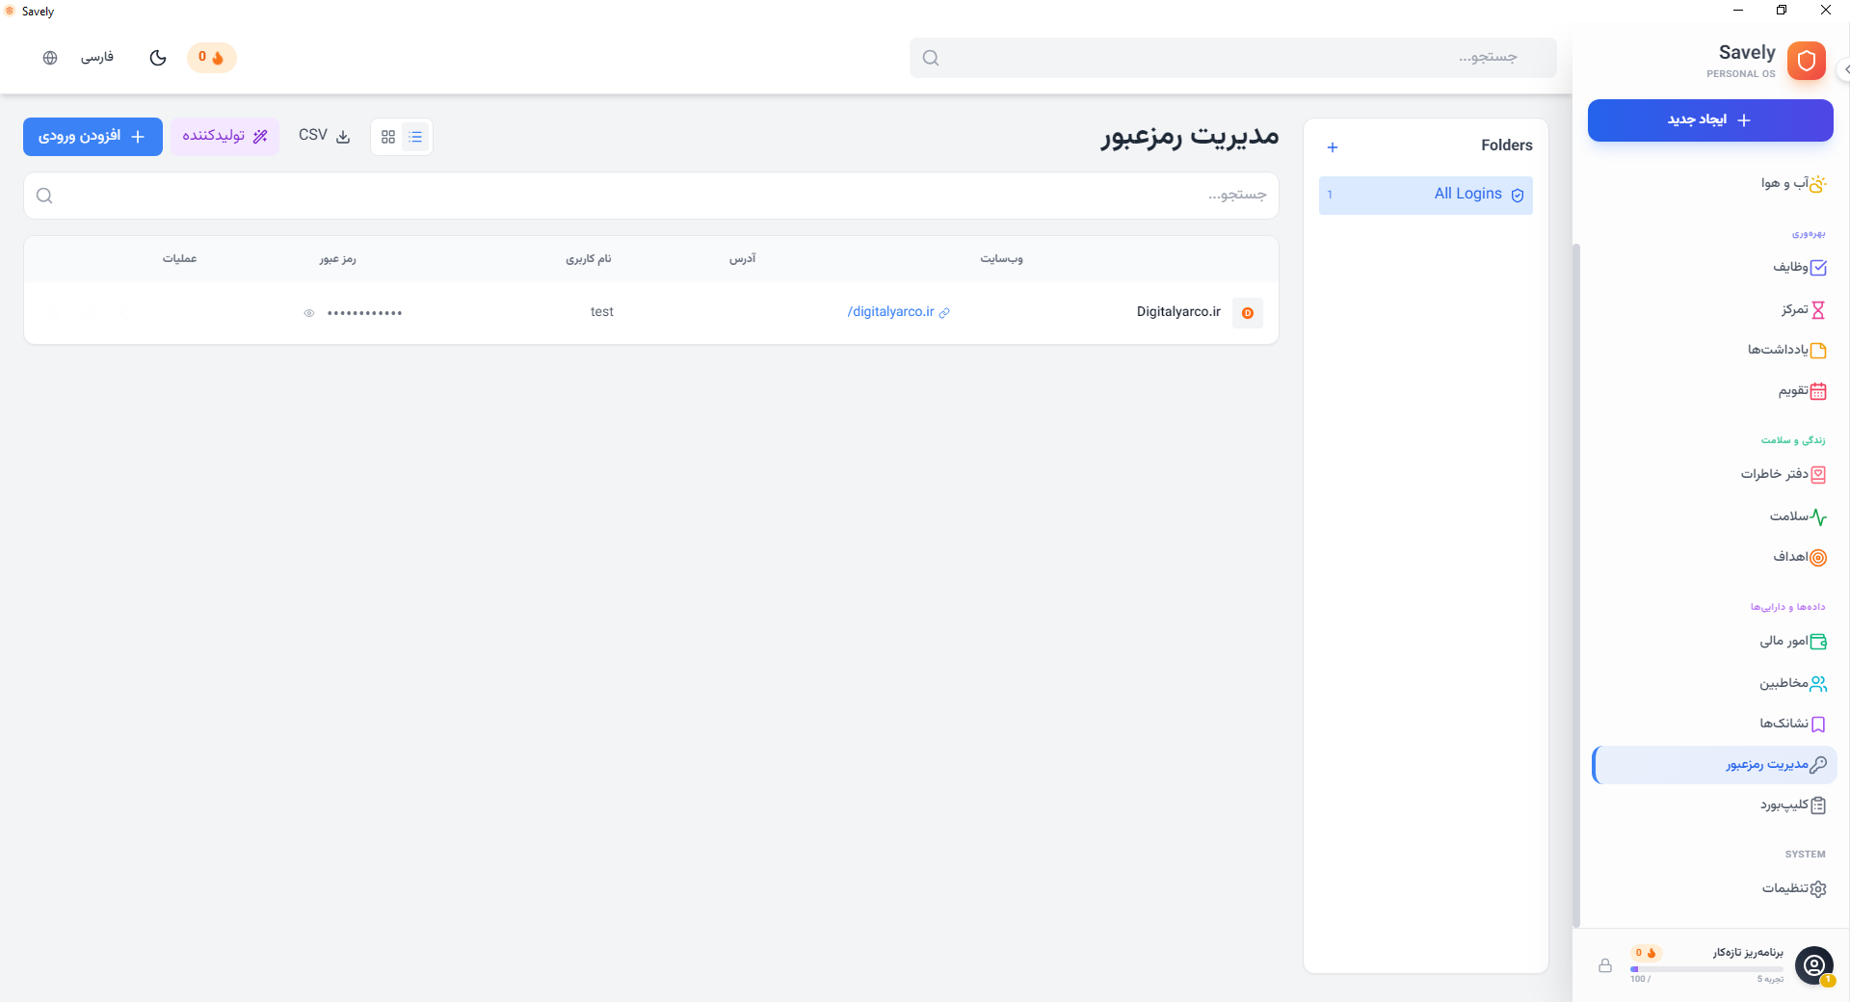Switch to grid view layout
Viewport: 1850px width, 1002px height.
click(388, 137)
